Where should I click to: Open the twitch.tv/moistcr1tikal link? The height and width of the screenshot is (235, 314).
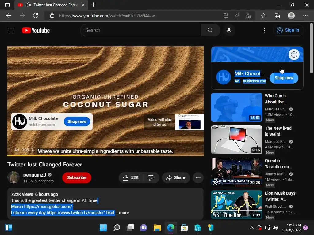[81, 213]
